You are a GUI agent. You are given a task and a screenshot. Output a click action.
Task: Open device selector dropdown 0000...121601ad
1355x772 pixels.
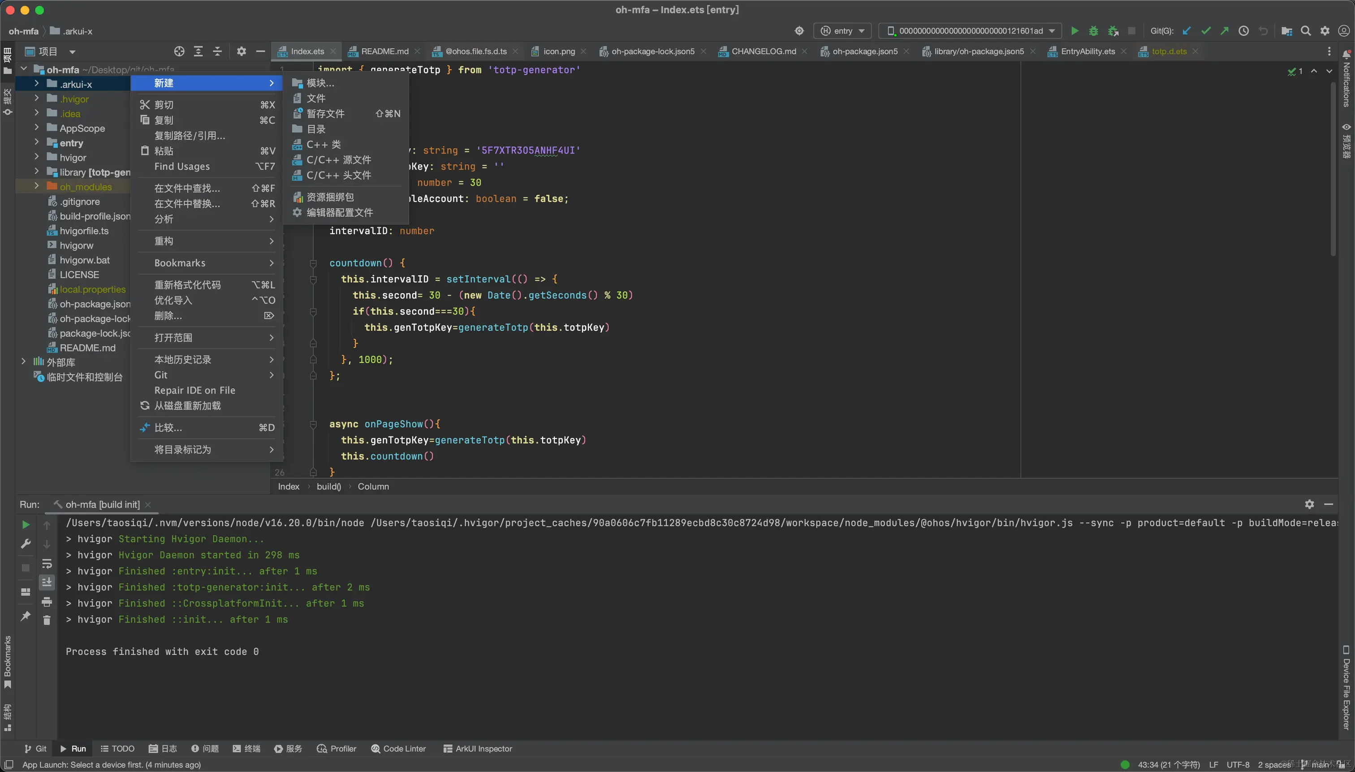pyautogui.click(x=971, y=31)
